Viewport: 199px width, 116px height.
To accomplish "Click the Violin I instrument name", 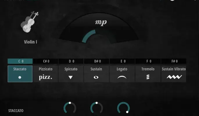I will [31, 42].
